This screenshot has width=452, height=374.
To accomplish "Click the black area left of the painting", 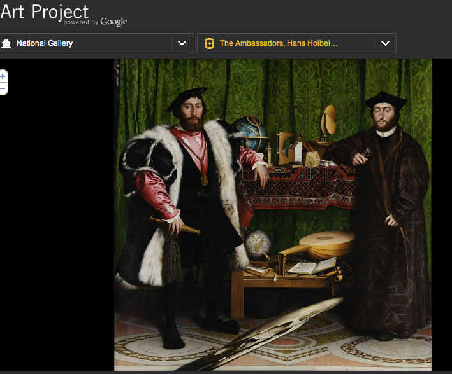I will tap(57, 223).
